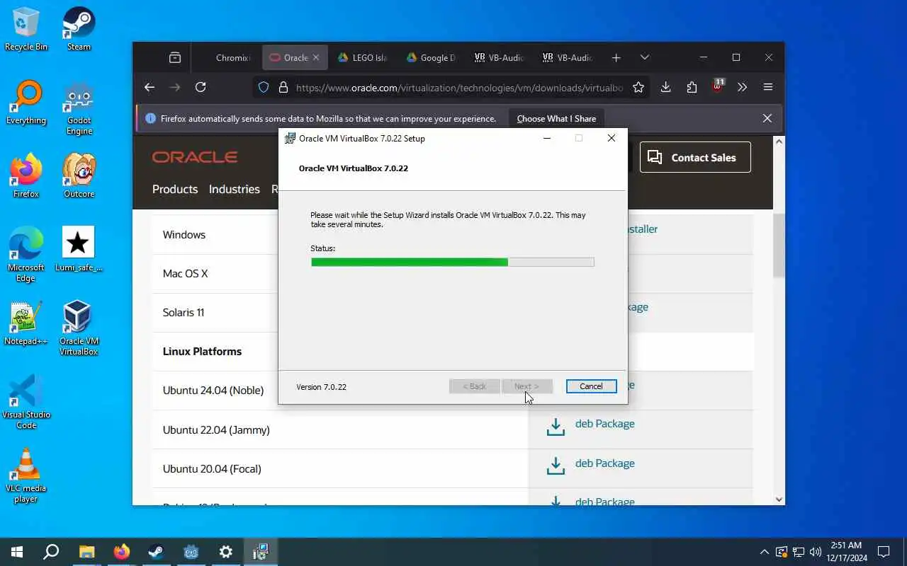The width and height of the screenshot is (907, 566).
Task: Open the Microsoft Edge desktop shortcut
Action: (26, 255)
